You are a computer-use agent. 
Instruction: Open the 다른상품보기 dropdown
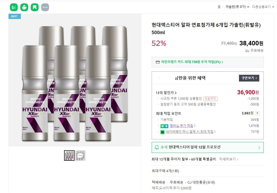264,7
